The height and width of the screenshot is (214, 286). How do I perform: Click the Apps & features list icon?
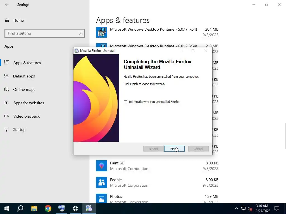[7, 62]
